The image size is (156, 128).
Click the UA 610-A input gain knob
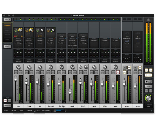point(31,30)
